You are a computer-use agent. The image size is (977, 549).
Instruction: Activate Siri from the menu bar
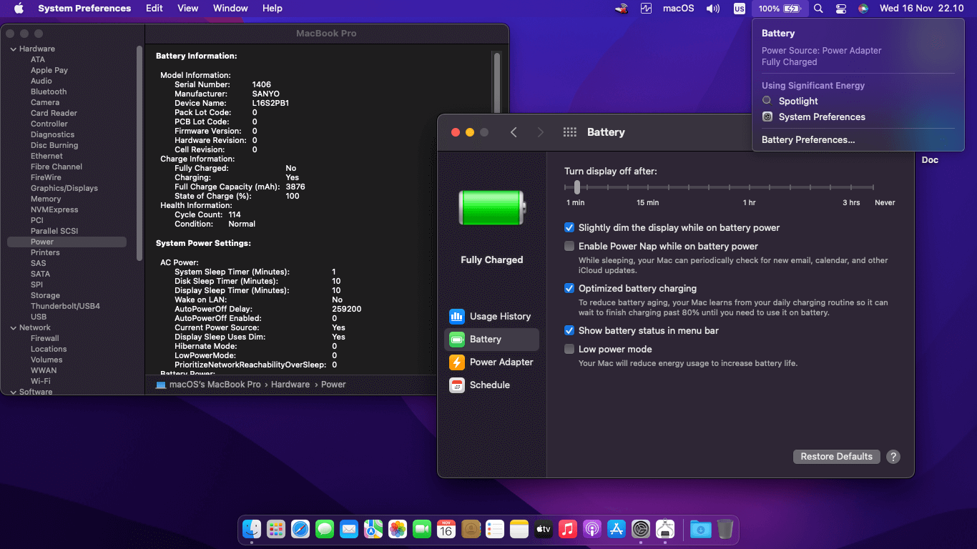[863, 9]
